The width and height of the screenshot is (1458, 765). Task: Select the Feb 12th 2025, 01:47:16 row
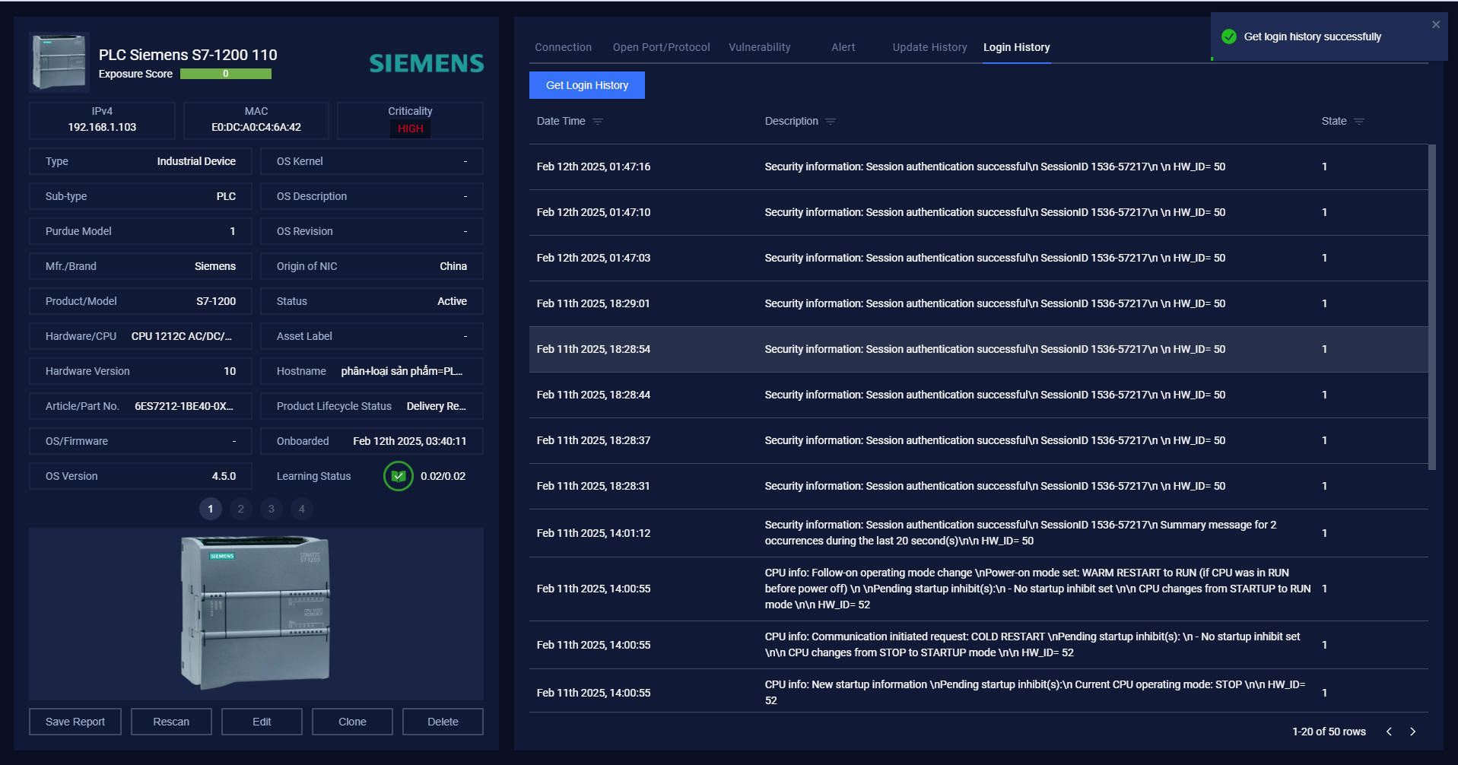tap(978, 167)
